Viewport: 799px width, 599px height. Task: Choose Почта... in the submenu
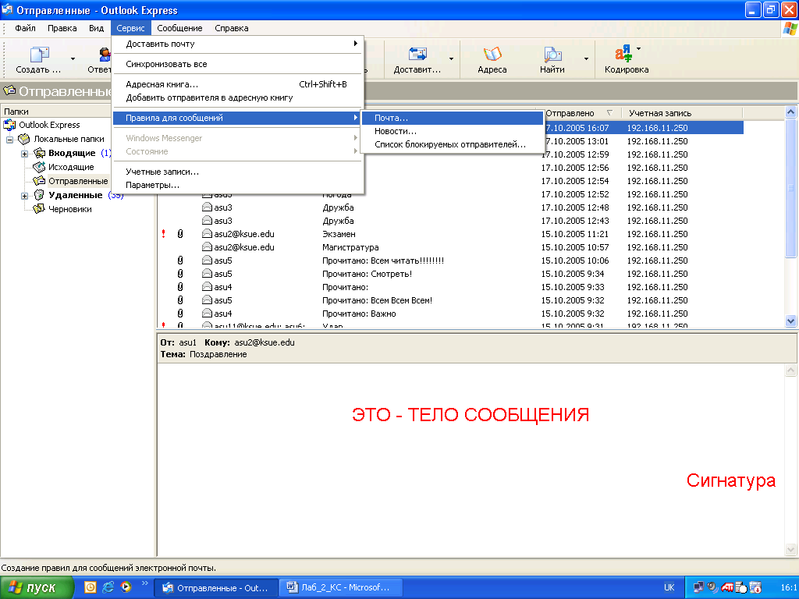pyautogui.click(x=452, y=119)
